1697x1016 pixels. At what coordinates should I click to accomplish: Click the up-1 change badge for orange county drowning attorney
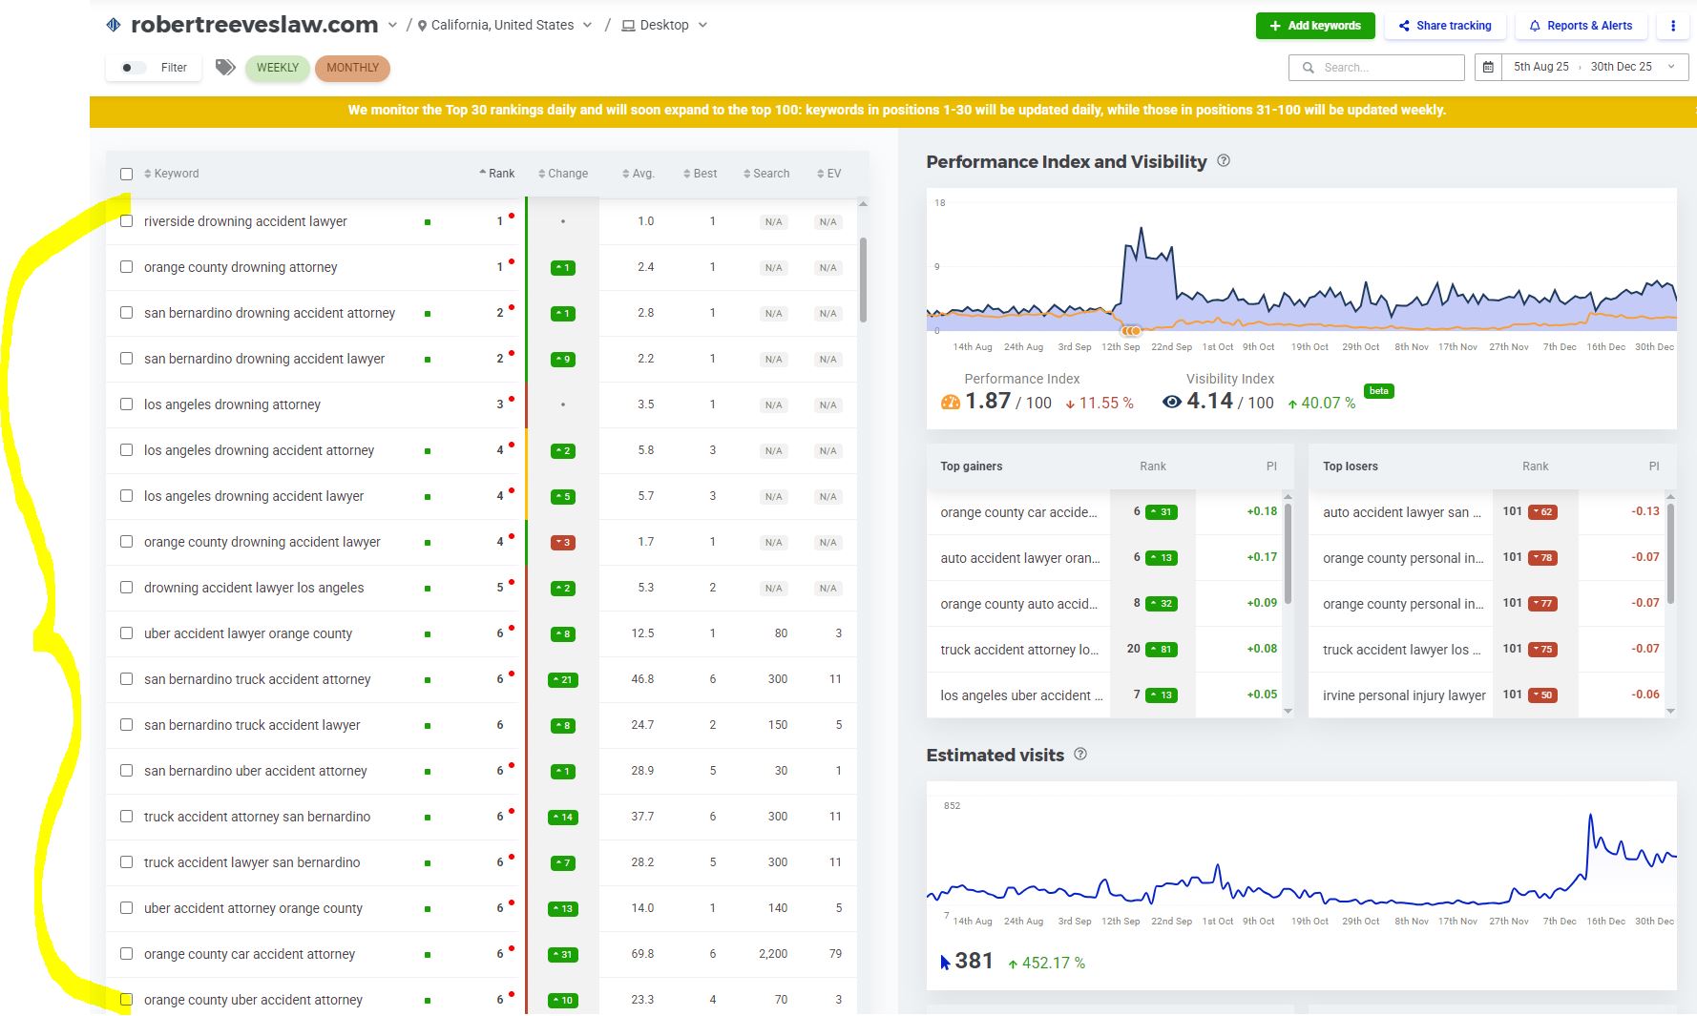click(x=562, y=268)
